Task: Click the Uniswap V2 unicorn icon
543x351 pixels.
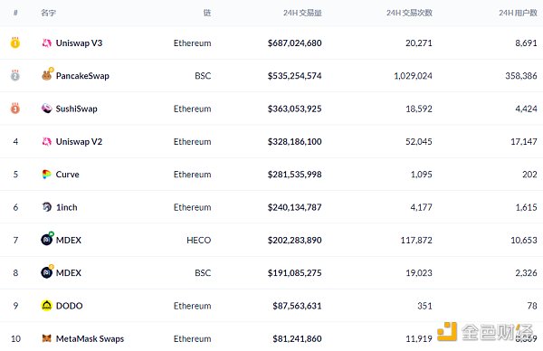Action: coord(46,141)
